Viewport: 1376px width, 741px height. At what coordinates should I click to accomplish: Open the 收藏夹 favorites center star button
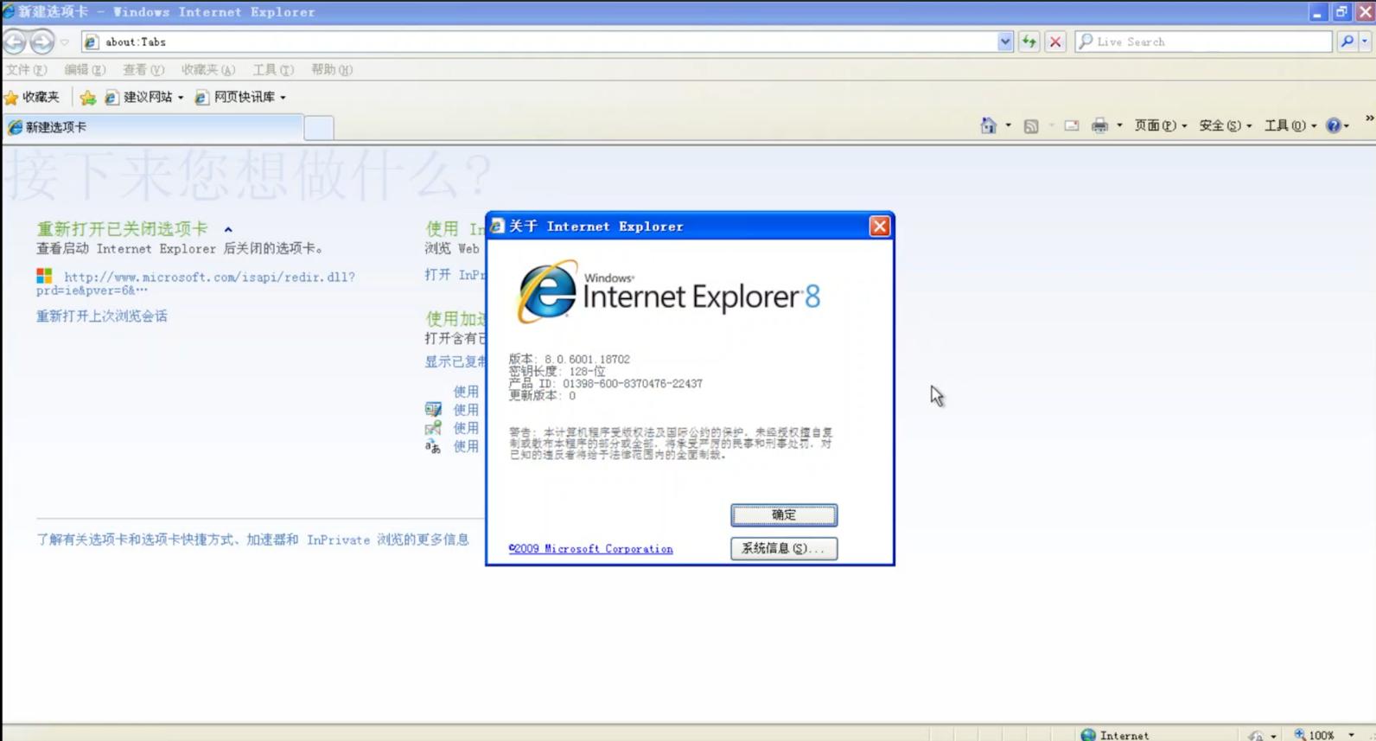[x=32, y=98]
